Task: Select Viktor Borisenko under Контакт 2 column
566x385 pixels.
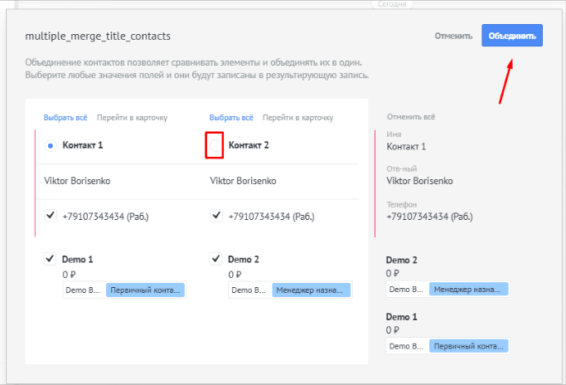Action: pos(243,181)
